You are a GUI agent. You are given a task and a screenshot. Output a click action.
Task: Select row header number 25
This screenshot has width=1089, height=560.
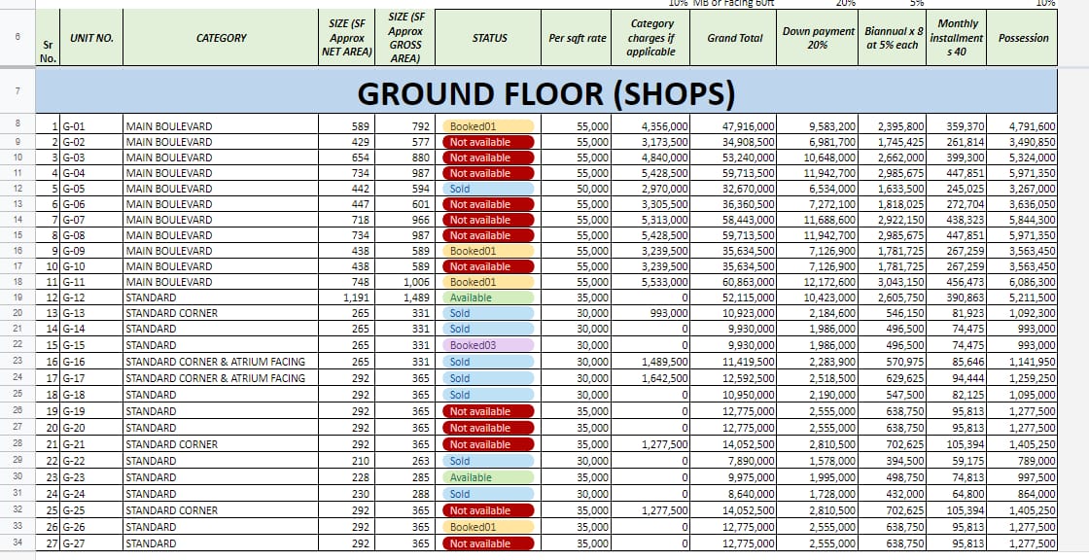click(18, 394)
